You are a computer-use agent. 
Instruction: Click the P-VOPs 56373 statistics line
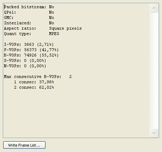31,50
